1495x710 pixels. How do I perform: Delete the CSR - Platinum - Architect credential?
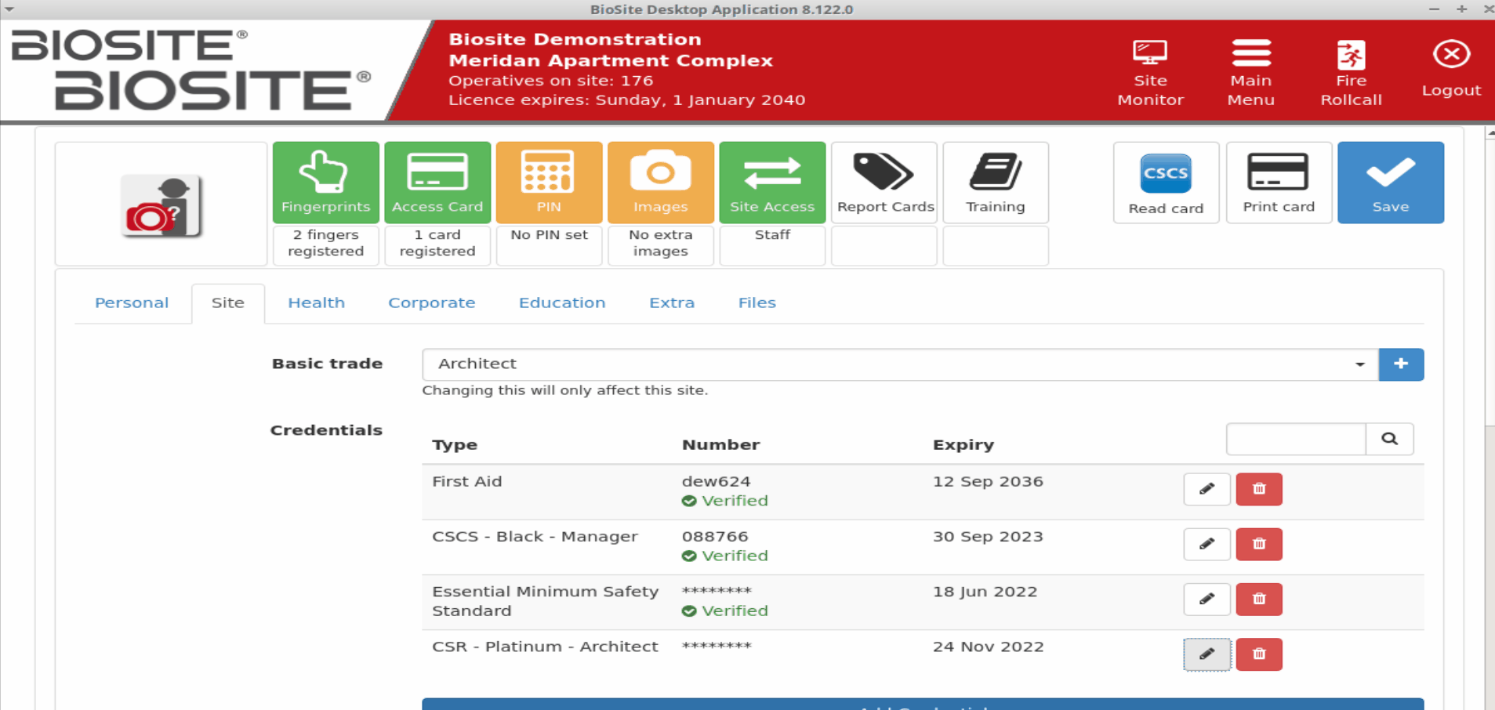tap(1259, 654)
